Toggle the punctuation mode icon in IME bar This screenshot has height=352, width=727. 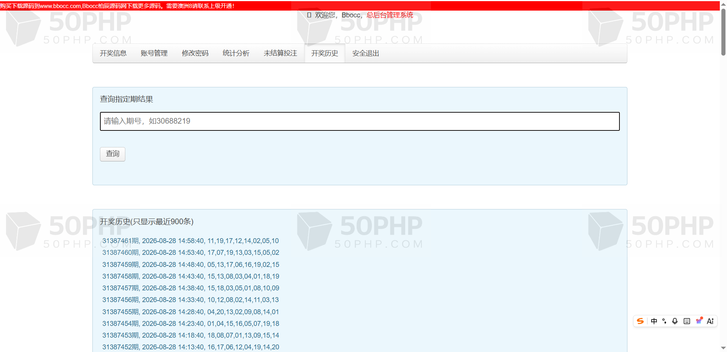tap(664, 321)
